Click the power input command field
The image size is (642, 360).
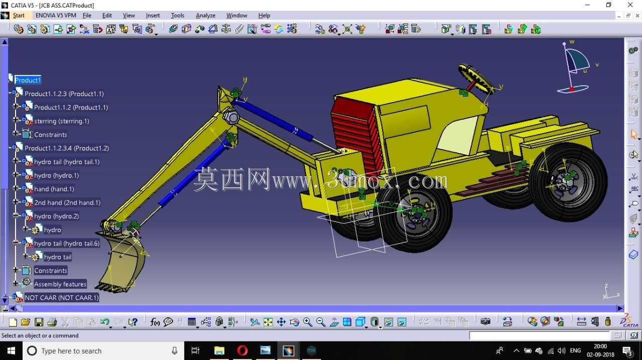coord(540,335)
